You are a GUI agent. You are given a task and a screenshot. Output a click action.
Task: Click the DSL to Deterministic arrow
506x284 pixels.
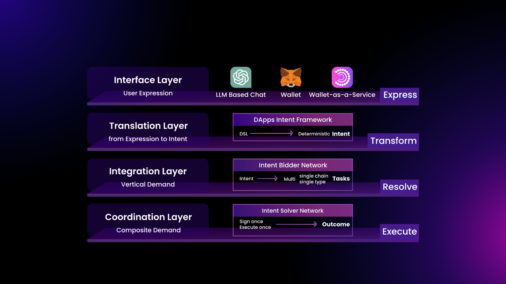point(272,134)
